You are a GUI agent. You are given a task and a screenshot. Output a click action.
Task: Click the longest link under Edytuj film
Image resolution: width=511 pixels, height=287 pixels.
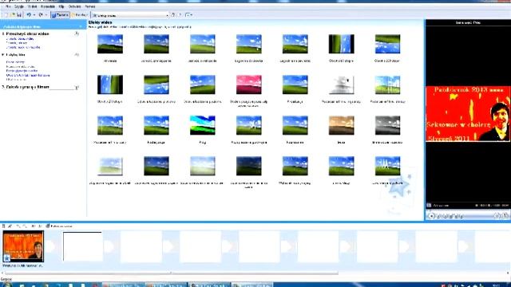[28, 75]
